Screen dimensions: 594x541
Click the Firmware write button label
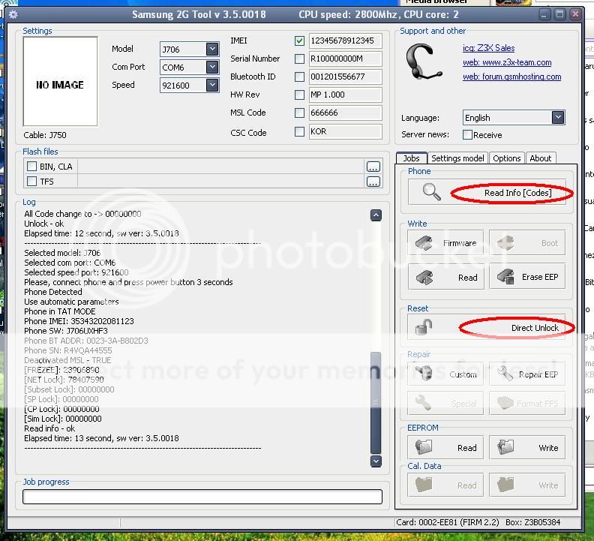pos(460,243)
